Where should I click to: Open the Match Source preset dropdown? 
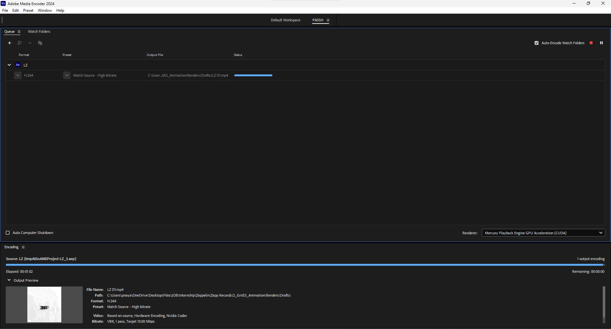coord(67,75)
